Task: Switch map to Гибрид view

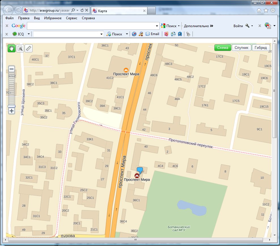Action: 261,48
